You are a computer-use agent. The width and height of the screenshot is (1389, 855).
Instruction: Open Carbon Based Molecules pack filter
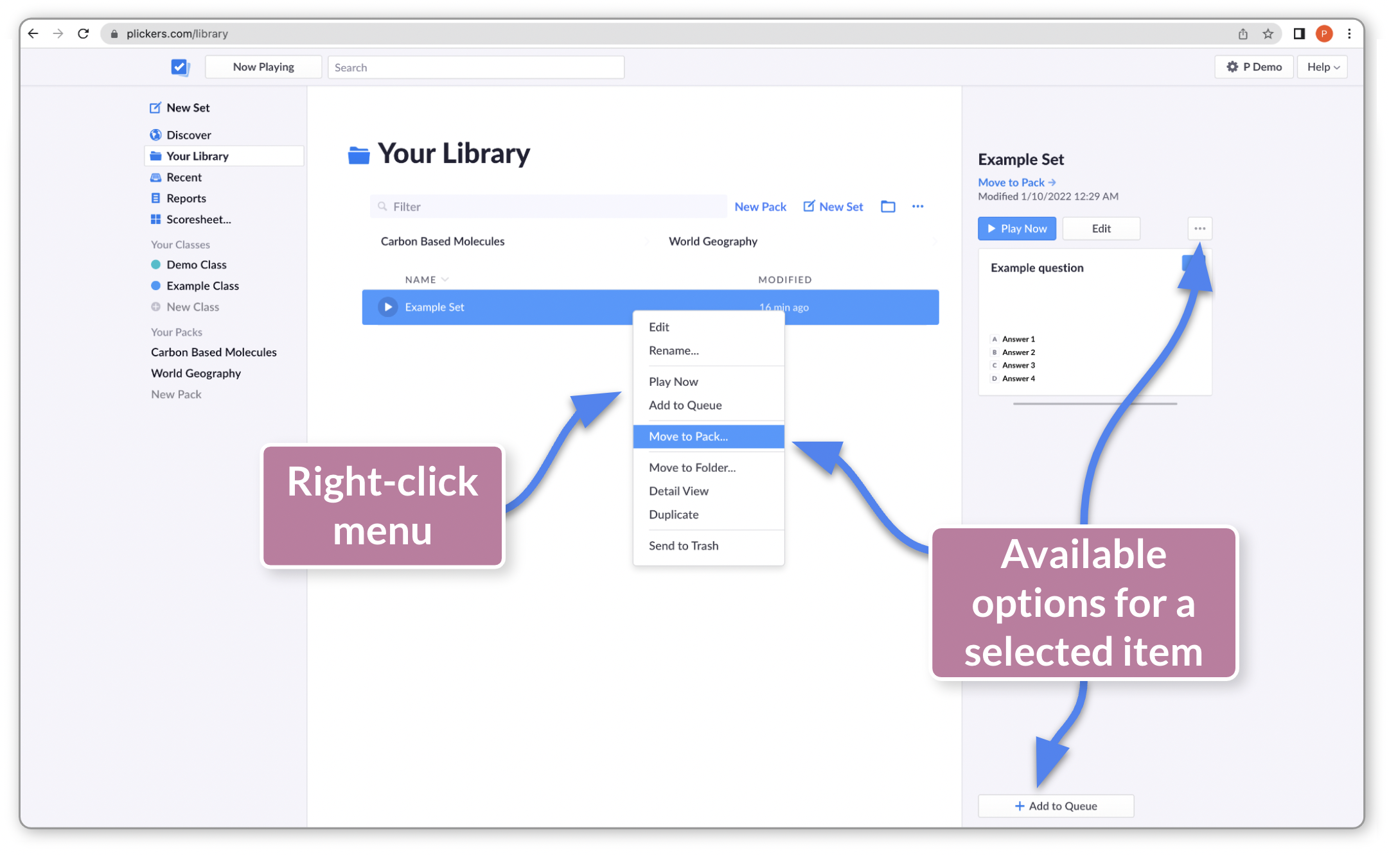point(443,241)
